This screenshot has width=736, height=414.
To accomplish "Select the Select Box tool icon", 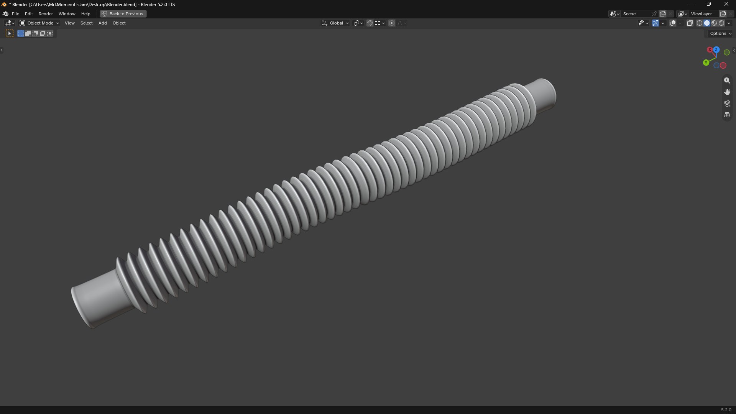I will coord(10,34).
